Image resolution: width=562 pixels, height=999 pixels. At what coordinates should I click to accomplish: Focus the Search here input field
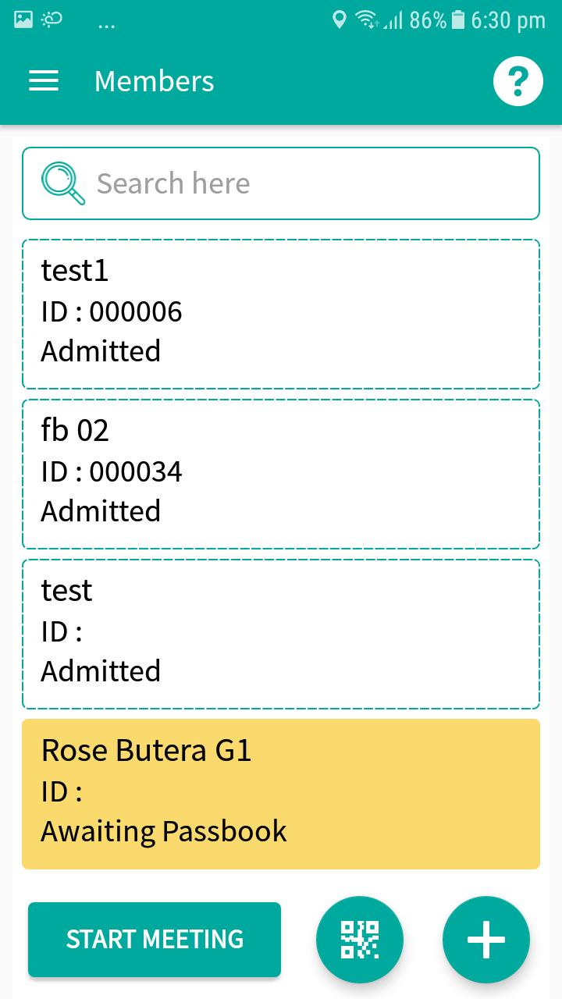pyautogui.click(x=281, y=183)
